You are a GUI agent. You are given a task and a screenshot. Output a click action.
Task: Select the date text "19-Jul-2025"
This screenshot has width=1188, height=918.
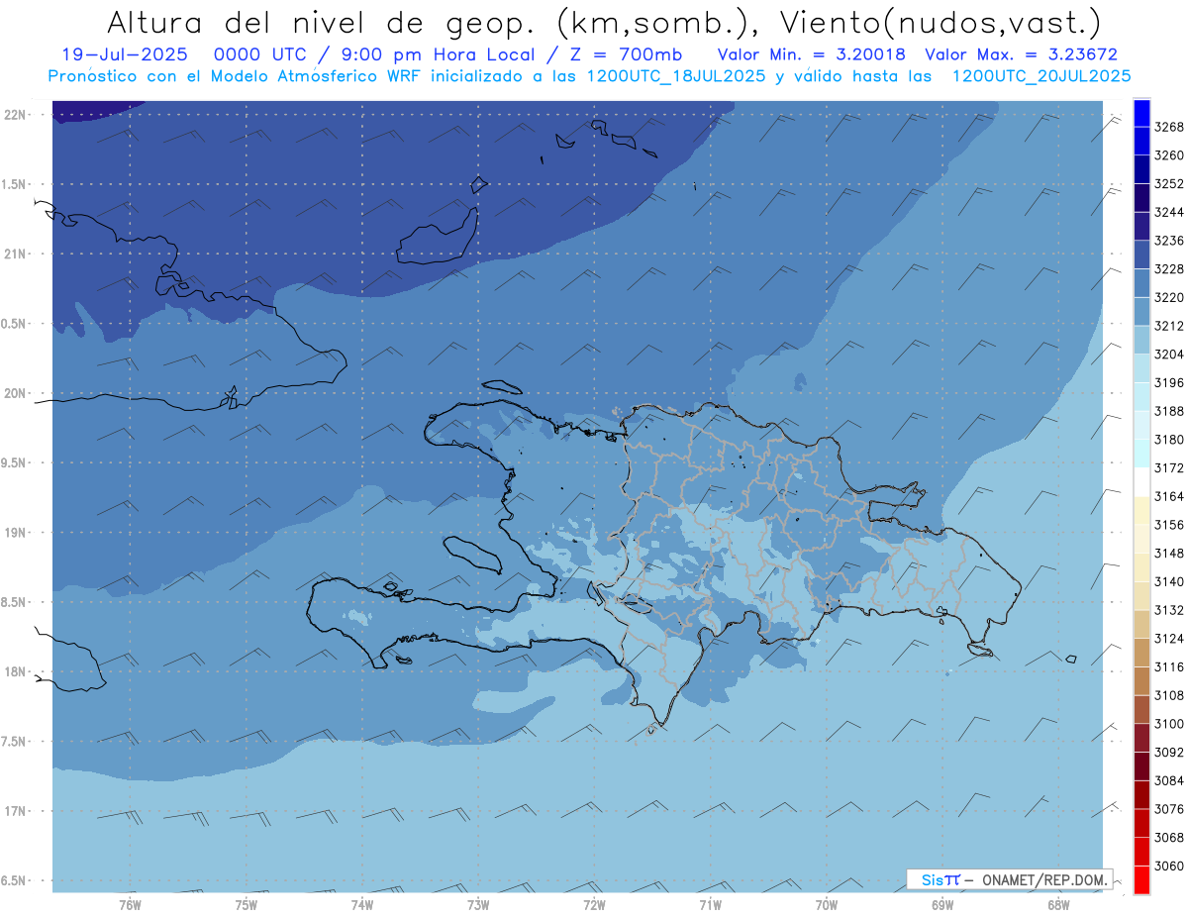[x=125, y=54]
